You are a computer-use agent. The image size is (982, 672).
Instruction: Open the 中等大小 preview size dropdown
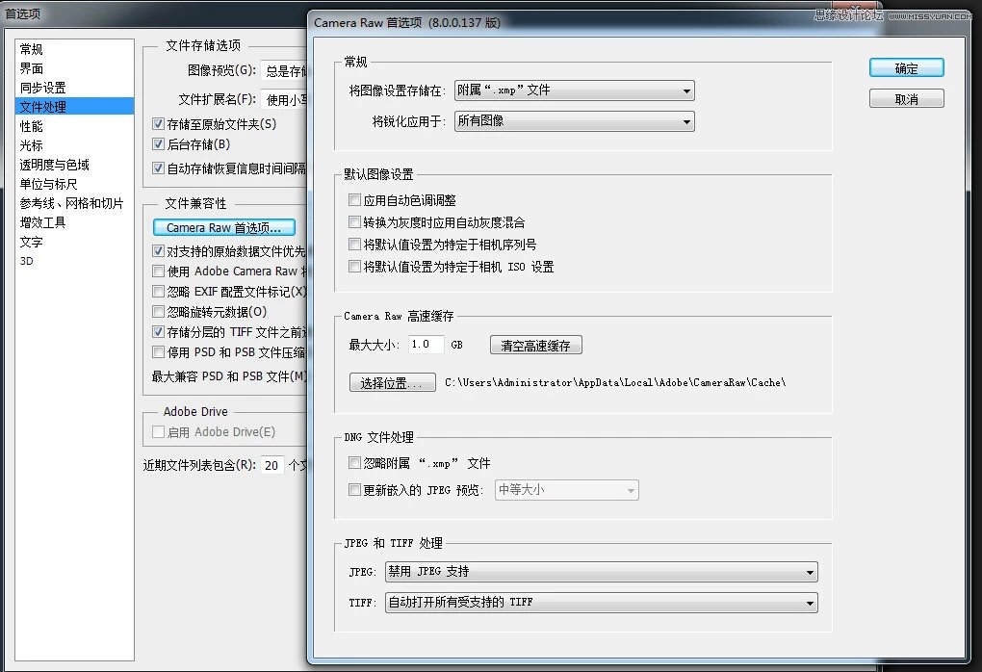(x=566, y=490)
